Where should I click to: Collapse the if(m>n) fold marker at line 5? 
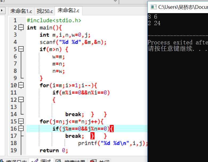click(x=21, y=49)
